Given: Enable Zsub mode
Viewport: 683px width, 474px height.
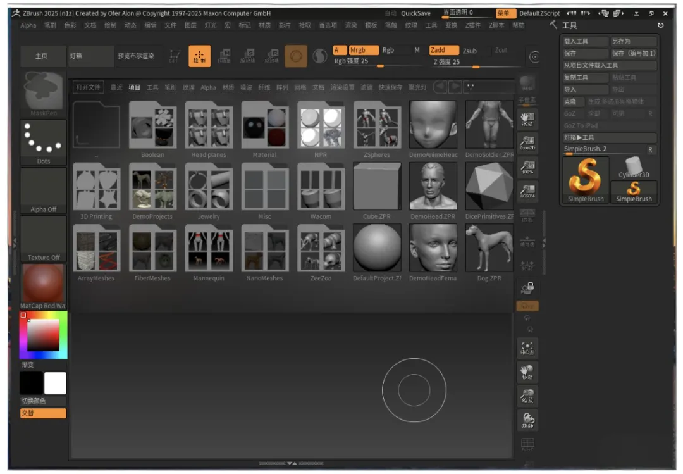Looking at the screenshot, I should 469,51.
